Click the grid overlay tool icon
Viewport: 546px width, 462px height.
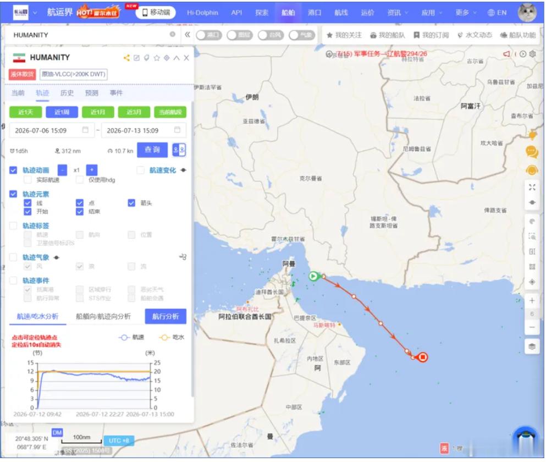532,267
